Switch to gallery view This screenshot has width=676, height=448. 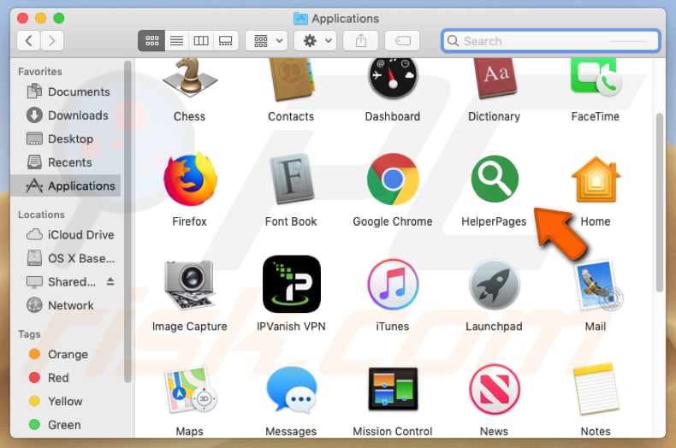[226, 41]
